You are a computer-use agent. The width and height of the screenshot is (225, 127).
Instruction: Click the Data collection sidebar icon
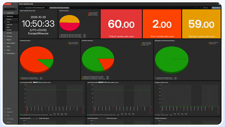pos(5,43)
